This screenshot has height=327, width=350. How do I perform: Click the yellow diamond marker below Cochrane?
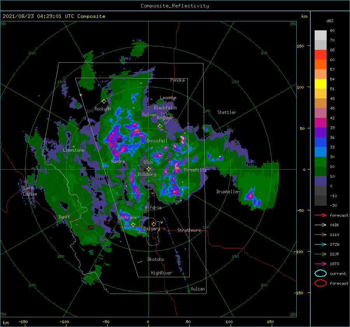[x=133, y=225]
